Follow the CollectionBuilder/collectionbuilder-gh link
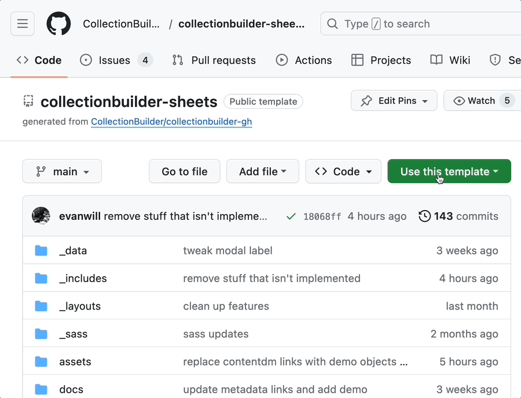 pyautogui.click(x=171, y=122)
